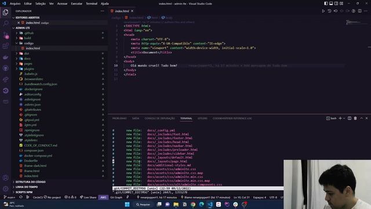Open CODE_OF_CONDUCT.md file
The height and width of the screenshot is (209, 371).
click(x=41, y=146)
